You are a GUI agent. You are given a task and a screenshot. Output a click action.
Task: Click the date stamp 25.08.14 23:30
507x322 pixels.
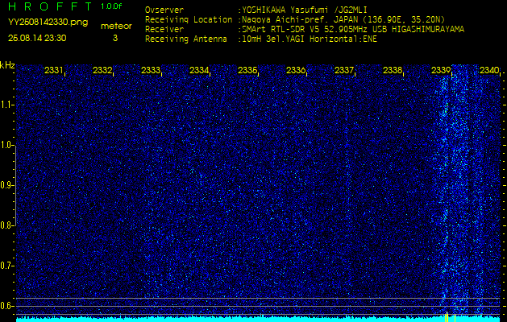point(37,38)
